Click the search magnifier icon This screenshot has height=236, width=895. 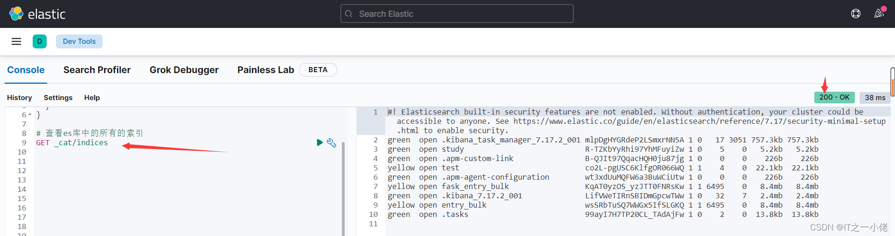click(x=348, y=14)
